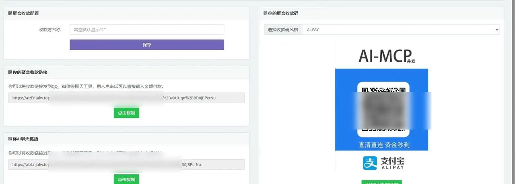Click the QR icon beside 你的聚合收款码
This screenshot has width=515, height=184.
pos(266,13)
